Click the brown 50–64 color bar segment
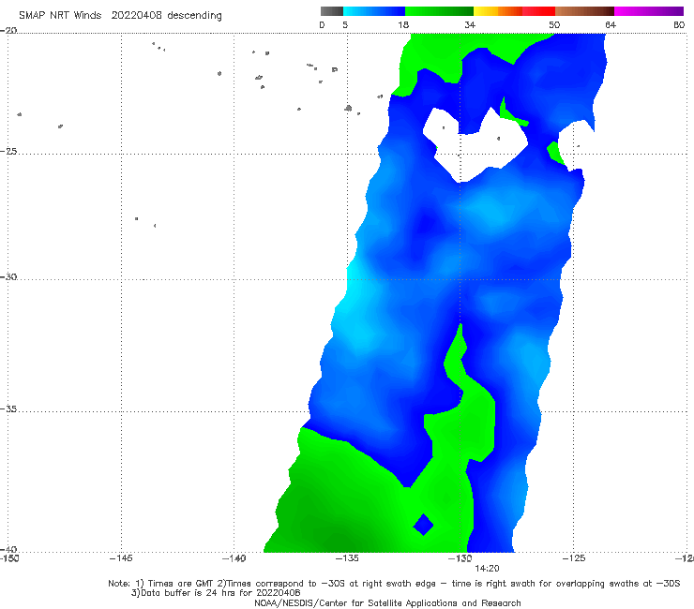694x609 pixels. coord(584,11)
